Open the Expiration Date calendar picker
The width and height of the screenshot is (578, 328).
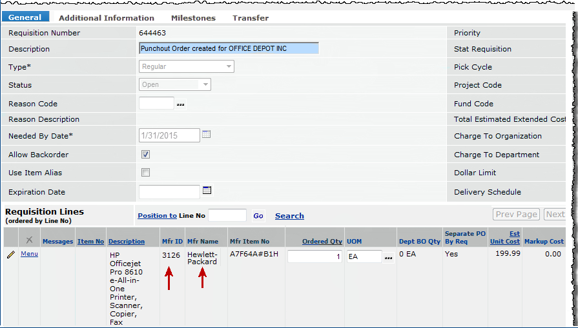207,191
